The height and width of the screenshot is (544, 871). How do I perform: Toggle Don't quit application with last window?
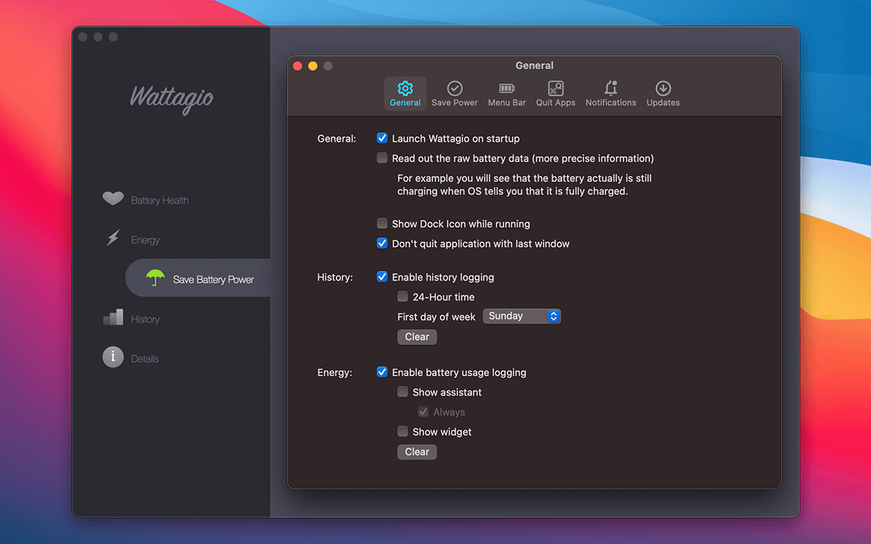(x=382, y=244)
